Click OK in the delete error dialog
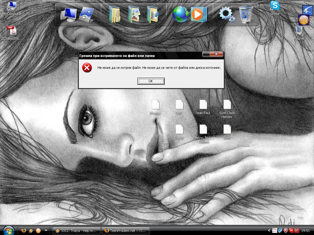 pyautogui.click(x=151, y=81)
